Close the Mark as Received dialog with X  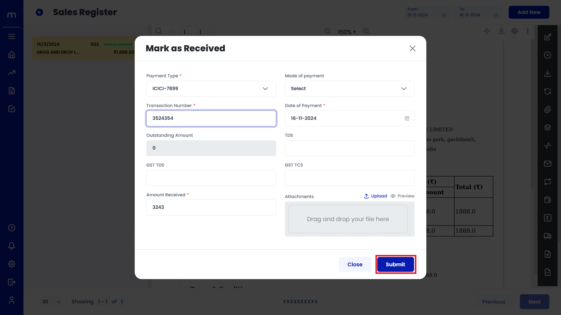pos(413,48)
